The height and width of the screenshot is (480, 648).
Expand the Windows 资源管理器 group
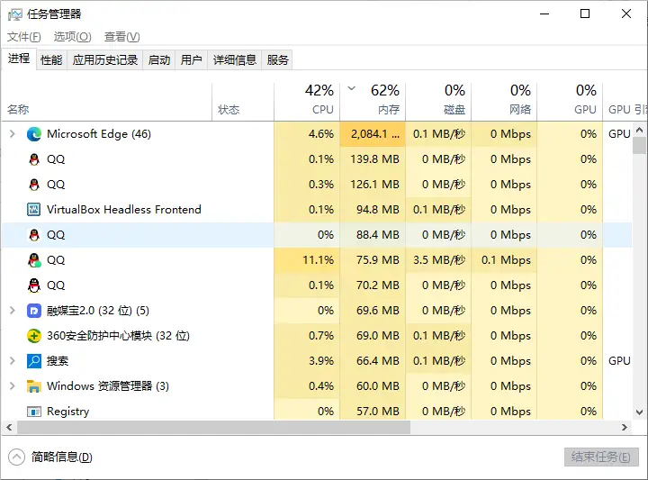click(13, 386)
